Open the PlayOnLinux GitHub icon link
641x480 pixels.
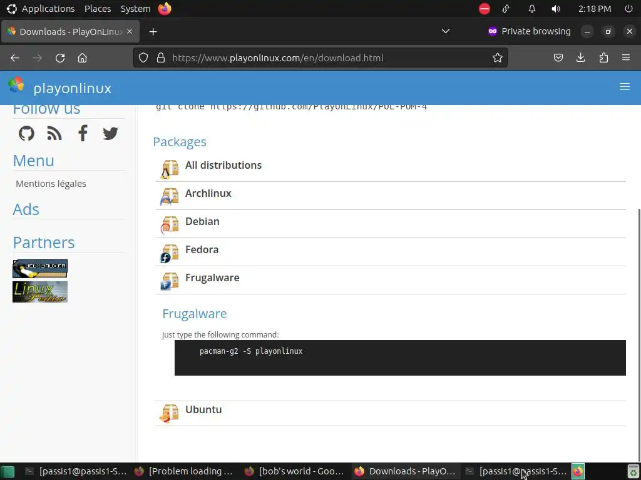click(x=26, y=134)
